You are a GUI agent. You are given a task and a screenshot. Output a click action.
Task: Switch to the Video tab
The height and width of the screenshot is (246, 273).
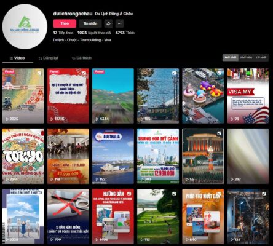pos(17,58)
